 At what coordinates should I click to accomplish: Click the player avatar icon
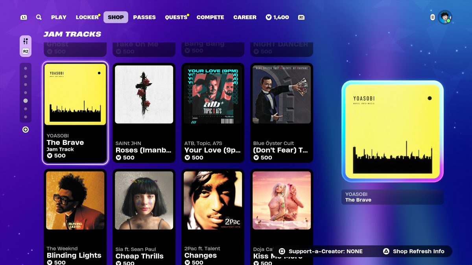click(444, 17)
